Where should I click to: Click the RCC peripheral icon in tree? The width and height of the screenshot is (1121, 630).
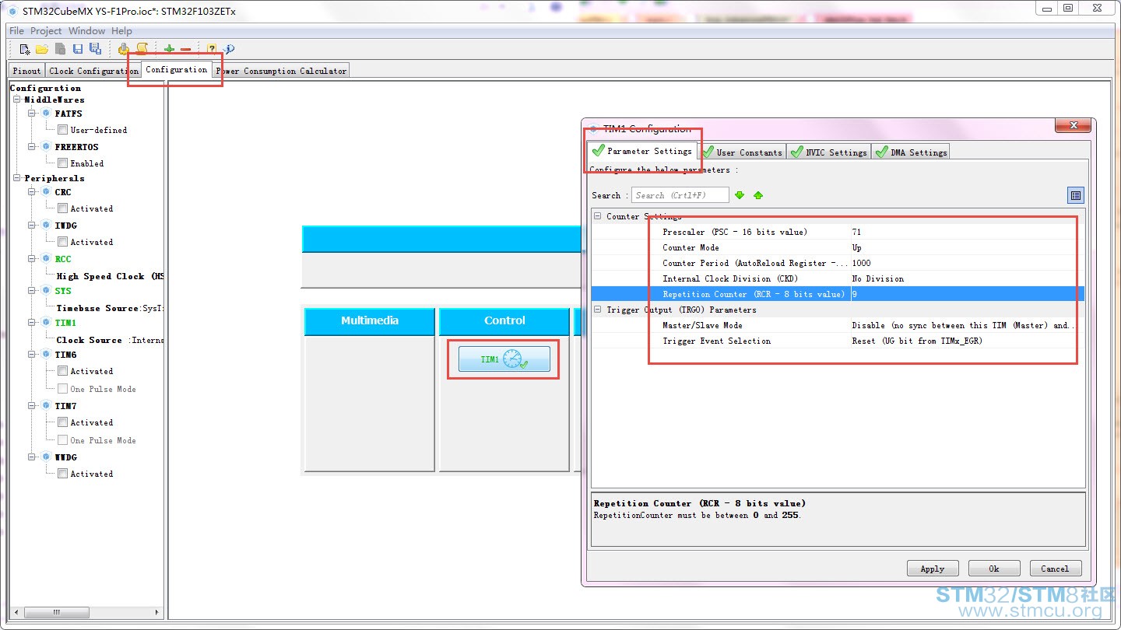(46, 259)
